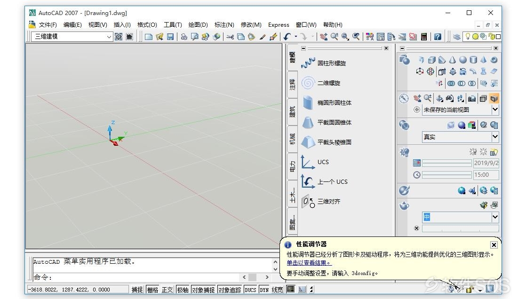Image resolution: width=518 pixels, height=299 pixels.
Task: Toggle 对象追踪 in status bar
Action: point(230,290)
